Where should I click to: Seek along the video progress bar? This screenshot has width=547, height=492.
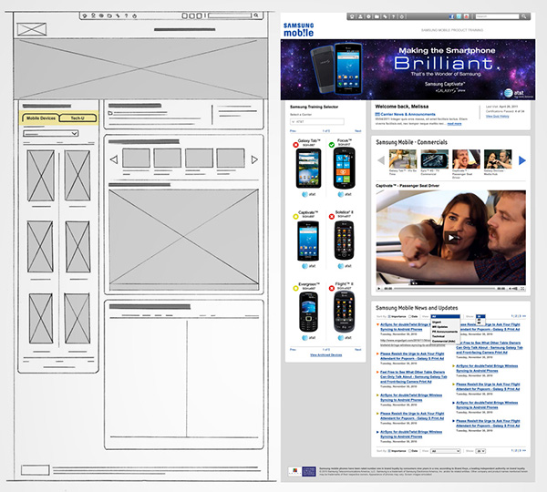point(445,289)
